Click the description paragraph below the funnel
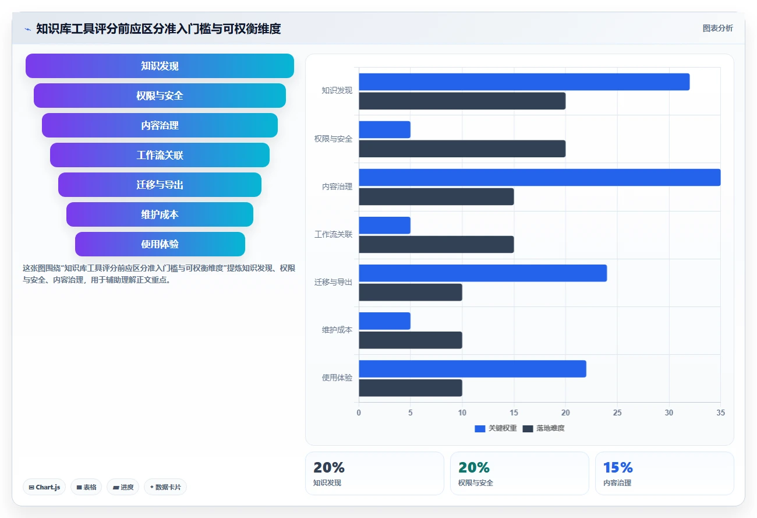The height and width of the screenshot is (518, 757). (x=159, y=274)
